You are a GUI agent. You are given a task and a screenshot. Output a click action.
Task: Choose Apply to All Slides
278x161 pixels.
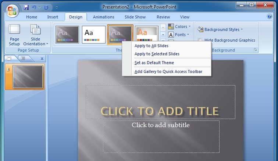tap(167, 46)
